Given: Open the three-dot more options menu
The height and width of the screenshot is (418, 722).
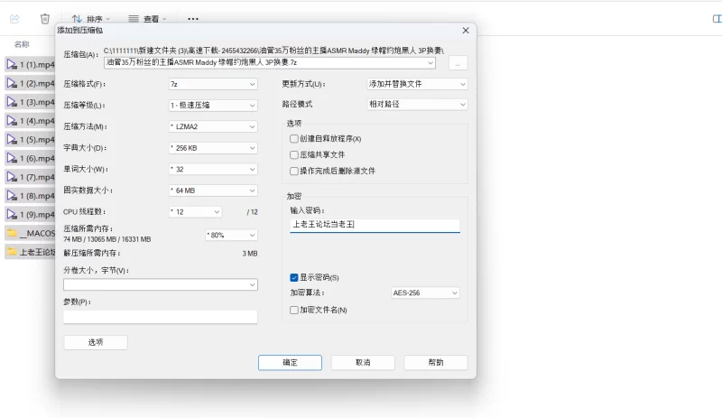Looking at the screenshot, I should pos(193,19).
